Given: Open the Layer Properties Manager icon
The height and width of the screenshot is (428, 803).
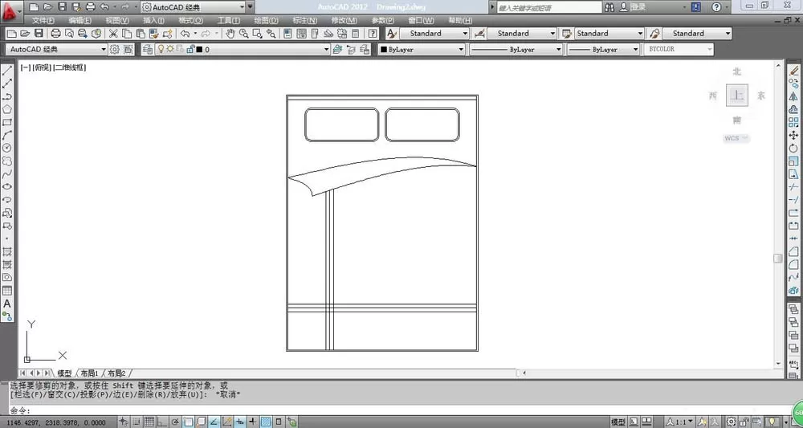Looking at the screenshot, I should click(x=148, y=50).
